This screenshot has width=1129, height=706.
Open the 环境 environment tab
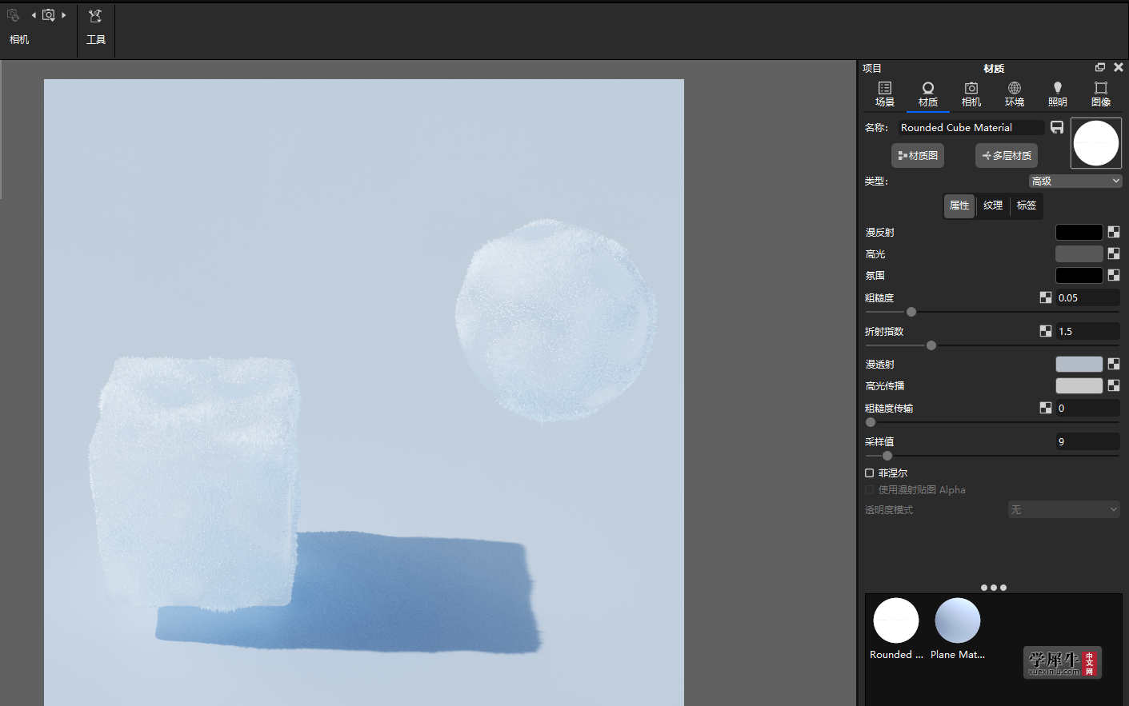pos(1015,94)
